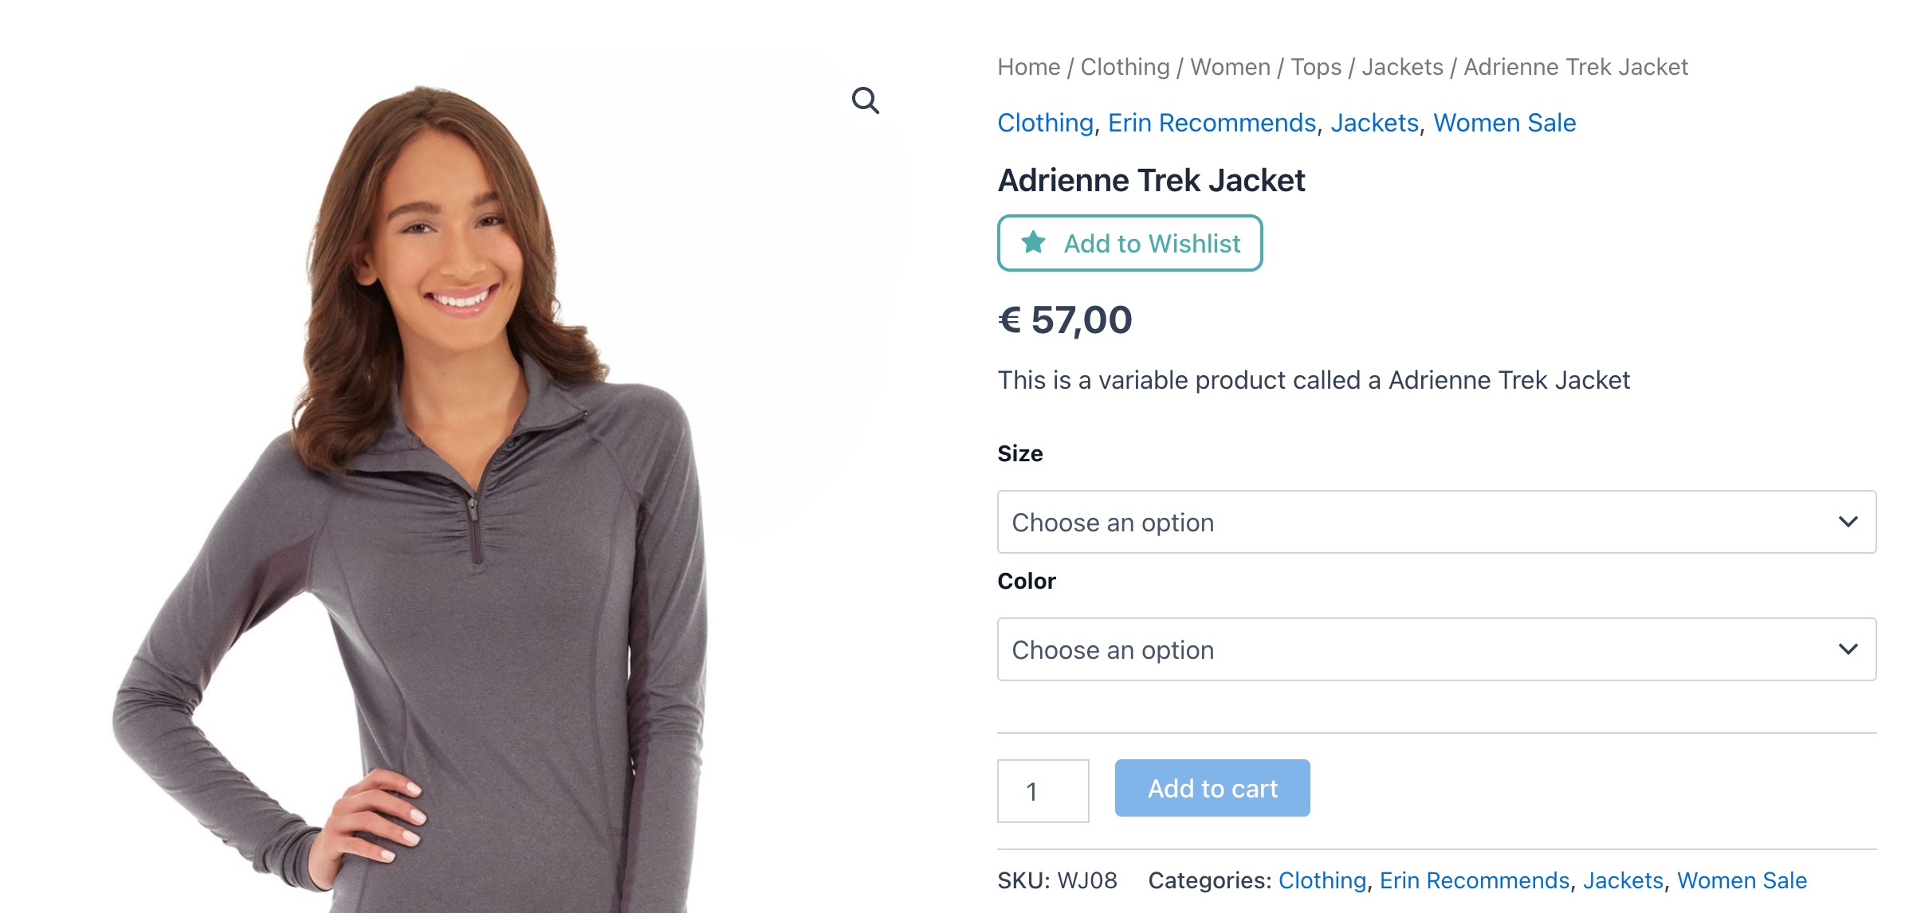Image resolution: width=1905 pixels, height=913 pixels.
Task: Click Add to cart
Action: 1212,788
